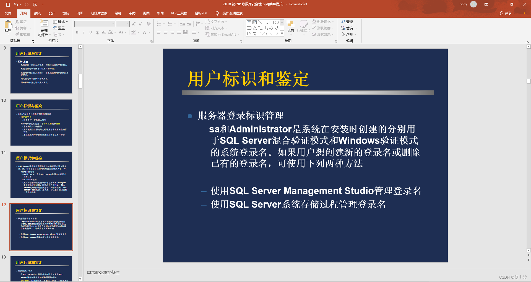Click the Share (共享) button
The width and height of the screenshot is (531, 282).
click(506, 13)
